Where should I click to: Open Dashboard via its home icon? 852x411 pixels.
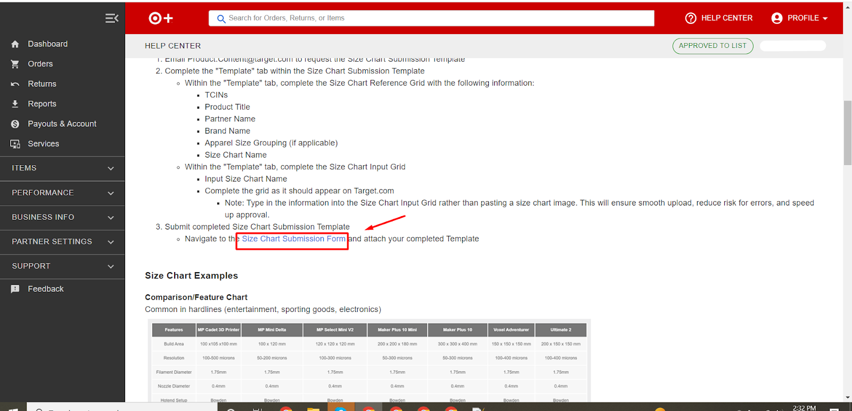coord(15,44)
